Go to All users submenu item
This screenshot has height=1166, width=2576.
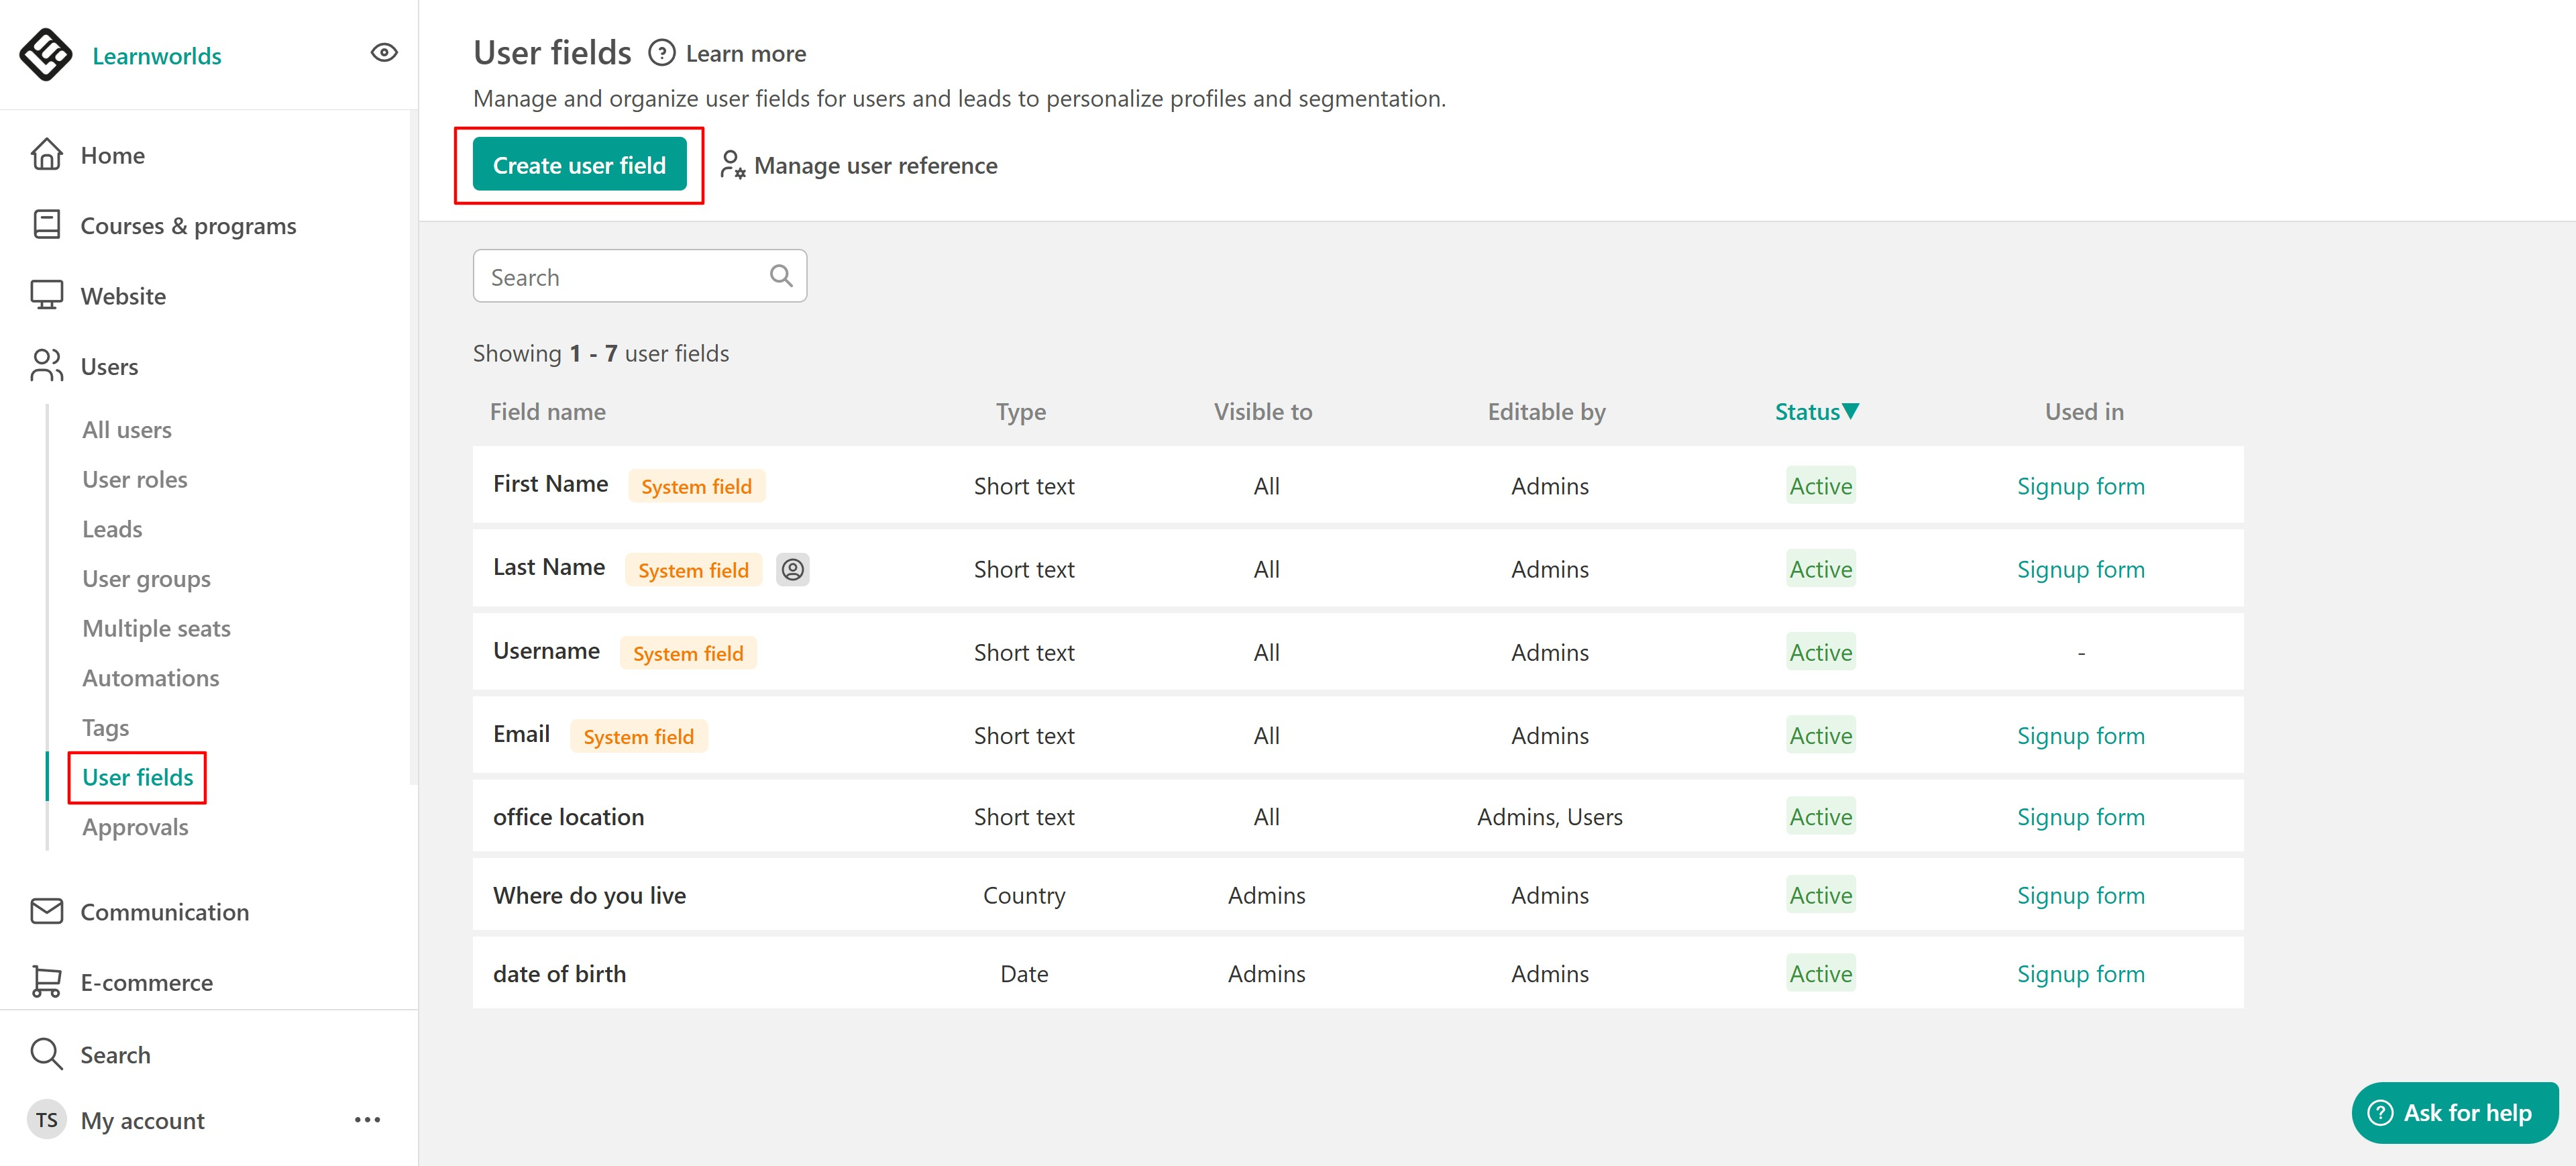point(127,430)
